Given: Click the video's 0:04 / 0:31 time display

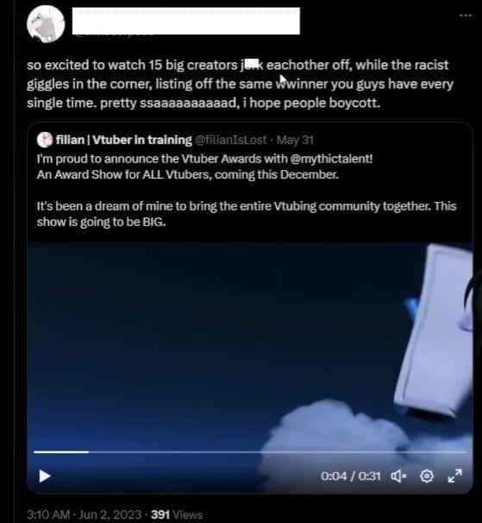Looking at the screenshot, I should pyautogui.click(x=351, y=476).
